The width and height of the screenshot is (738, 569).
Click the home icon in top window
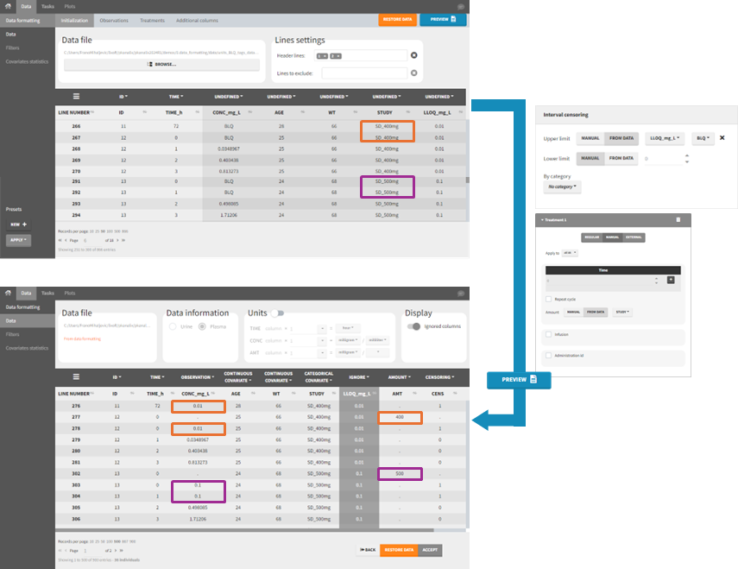pos(8,6)
